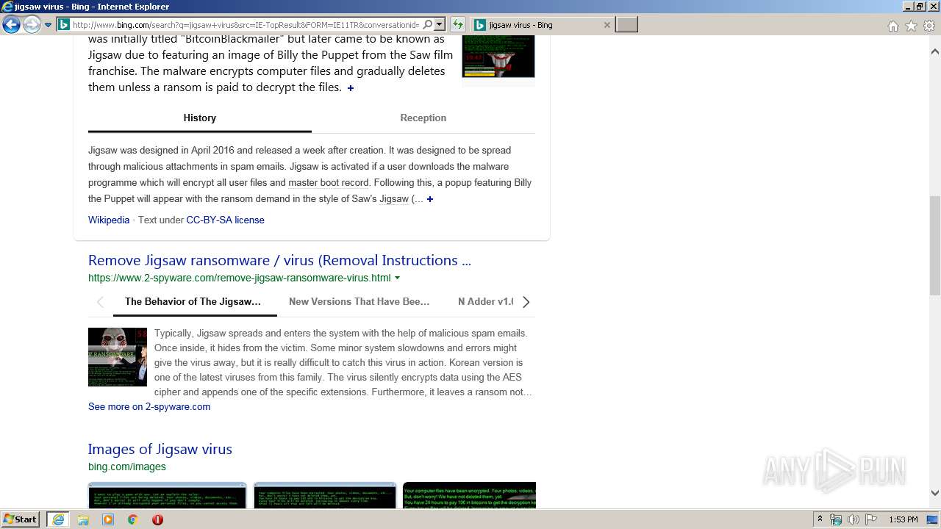
Task: Open second Jigsaw virus image thumbnail
Action: point(325,495)
